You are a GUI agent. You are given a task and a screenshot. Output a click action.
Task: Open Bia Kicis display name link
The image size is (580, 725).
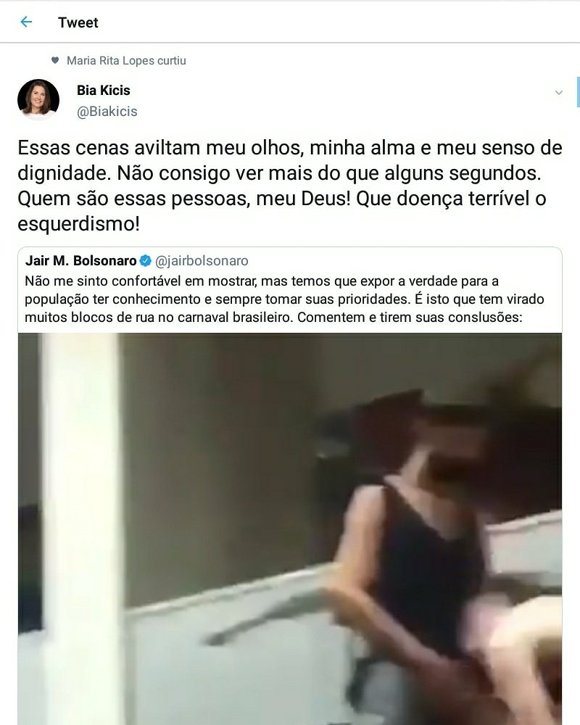[103, 90]
